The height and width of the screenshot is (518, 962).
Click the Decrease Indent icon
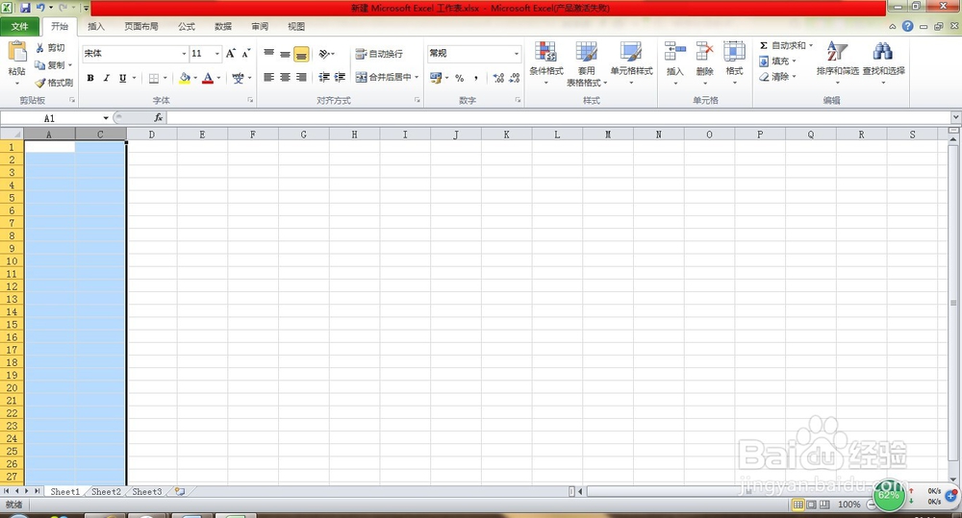tap(324, 77)
